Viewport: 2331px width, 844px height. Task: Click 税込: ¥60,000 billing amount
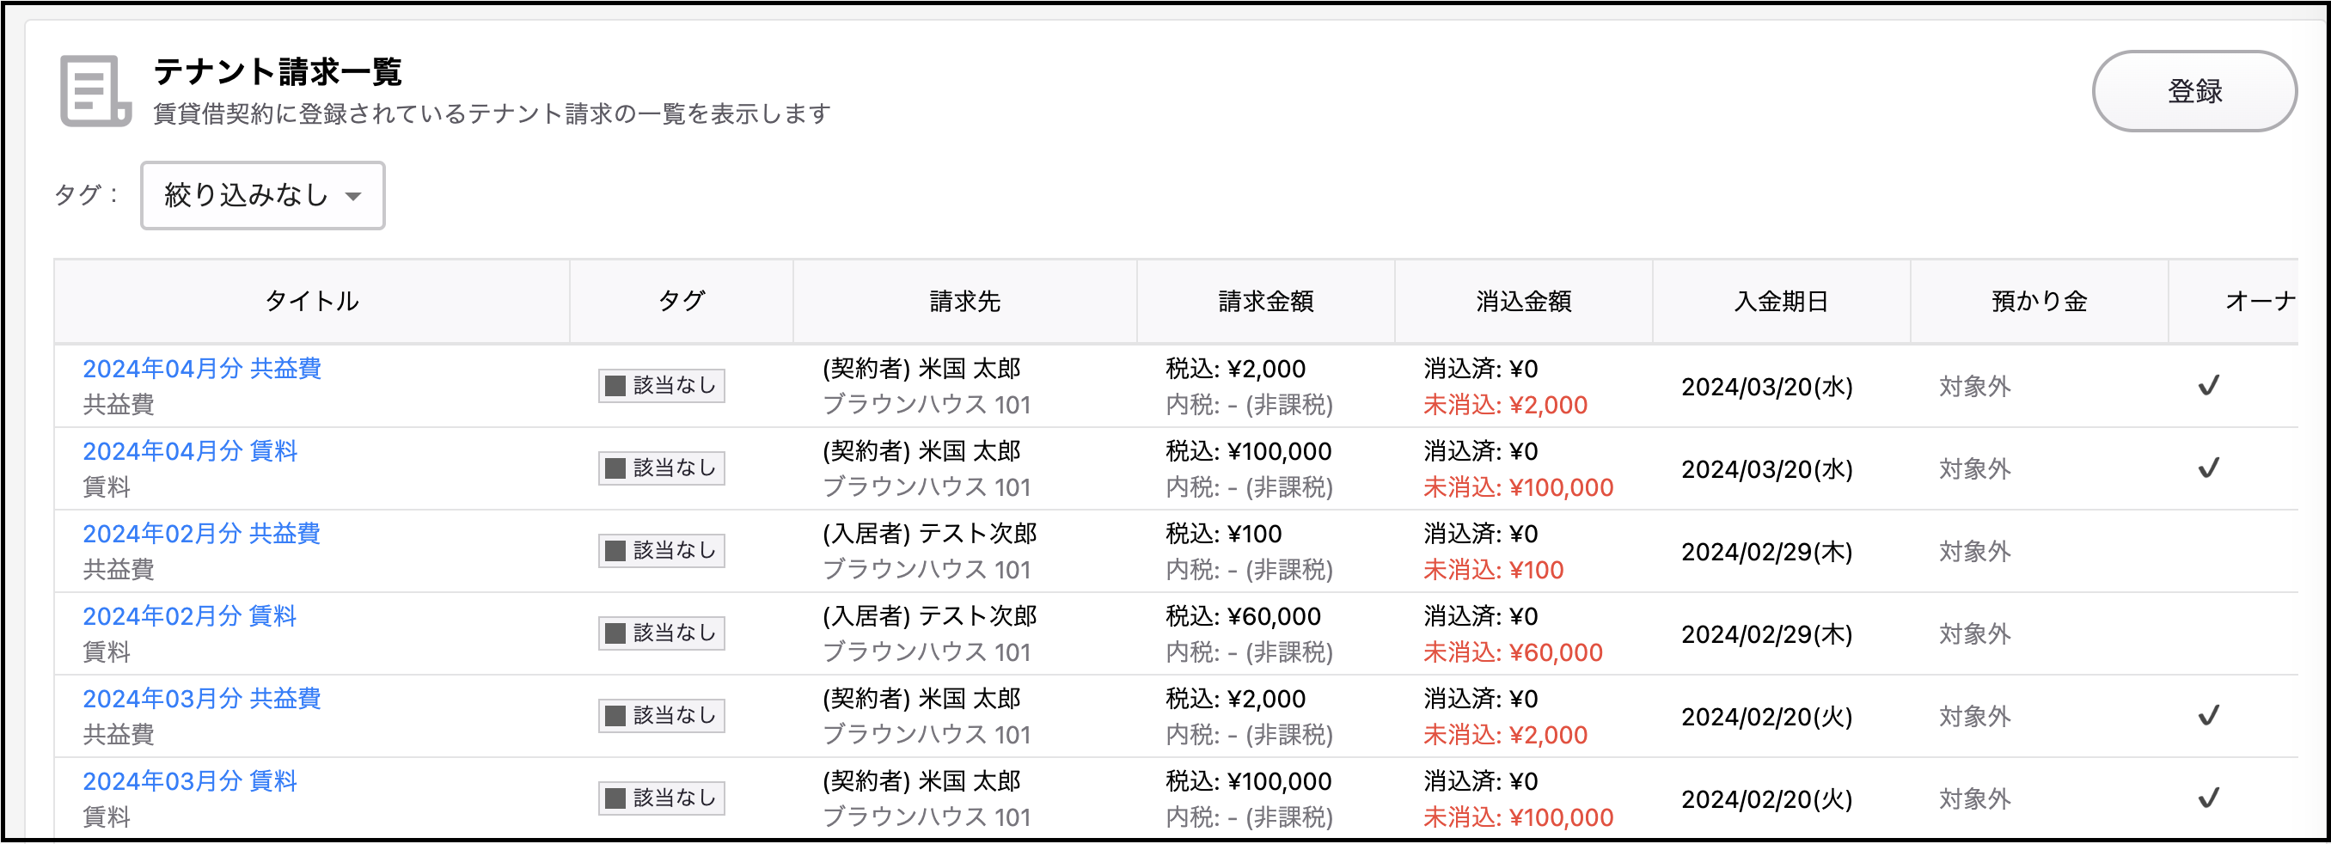(1244, 616)
